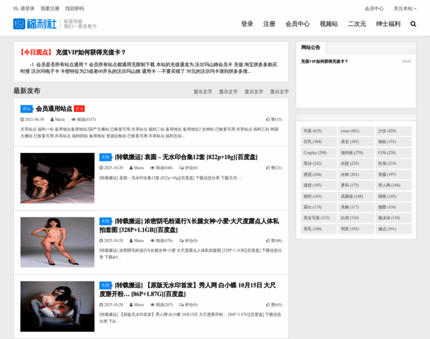Open comments 评论(0) on the 阅读(648) post
Image resolution: width=430 pixels, height=339 pixels.
(x=188, y=168)
